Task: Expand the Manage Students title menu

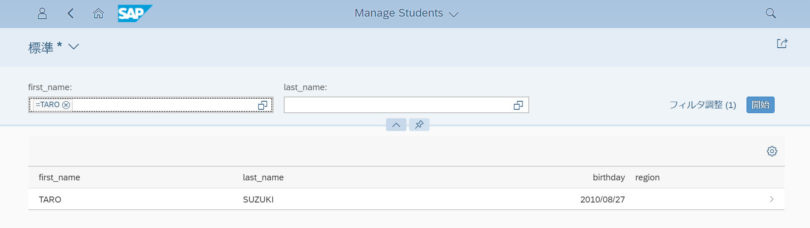Action: coord(454,14)
